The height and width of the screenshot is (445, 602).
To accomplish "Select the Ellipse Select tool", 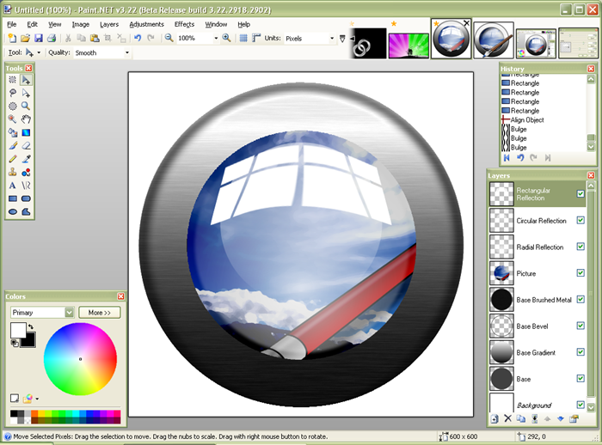I will pos(13,107).
